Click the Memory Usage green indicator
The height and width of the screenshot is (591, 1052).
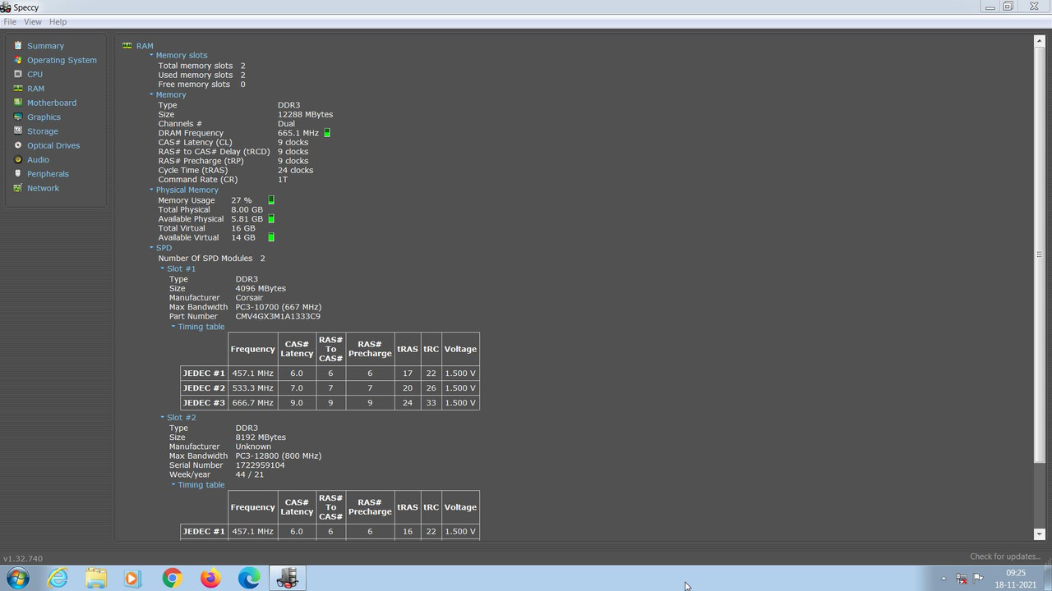(271, 200)
